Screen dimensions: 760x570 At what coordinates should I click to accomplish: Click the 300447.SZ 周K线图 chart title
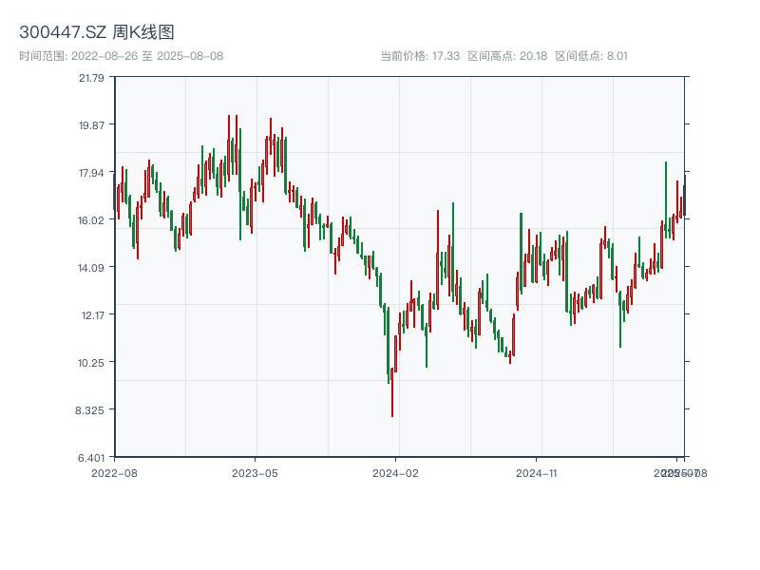coord(97,33)
